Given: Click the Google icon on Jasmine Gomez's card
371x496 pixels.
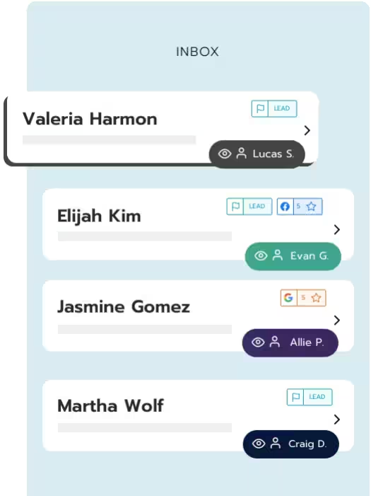Looking at the screenshot, I should [288, 298].
